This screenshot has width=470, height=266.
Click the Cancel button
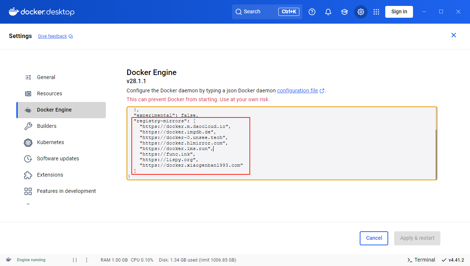[x=374, y=238]
